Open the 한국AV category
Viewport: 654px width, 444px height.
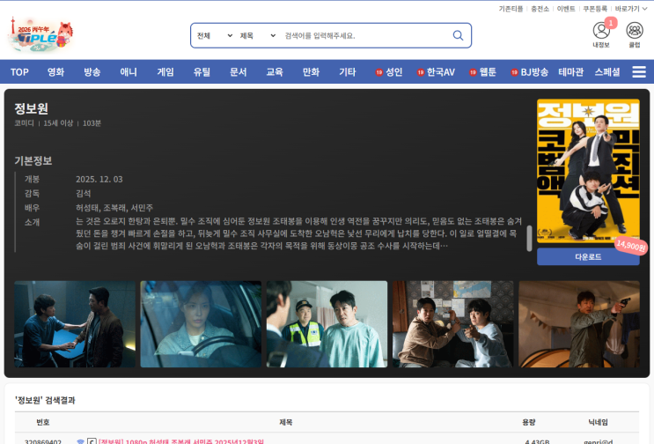click(x=436, y=71)
